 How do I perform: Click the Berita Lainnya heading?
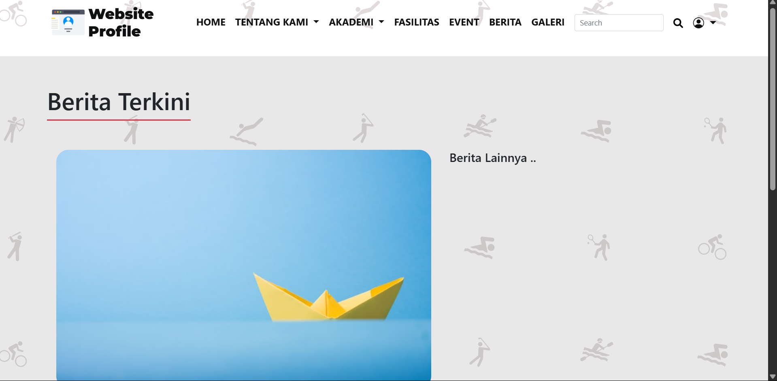click(493, 158)
